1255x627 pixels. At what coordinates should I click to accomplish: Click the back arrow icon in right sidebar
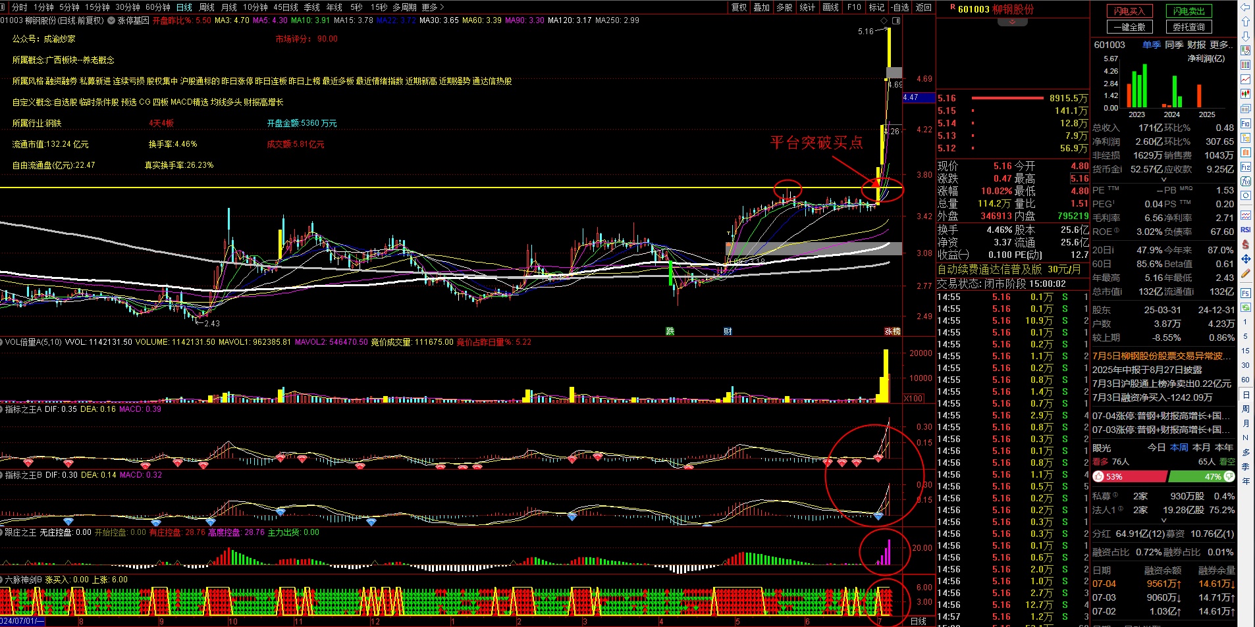pos(1245,7)
